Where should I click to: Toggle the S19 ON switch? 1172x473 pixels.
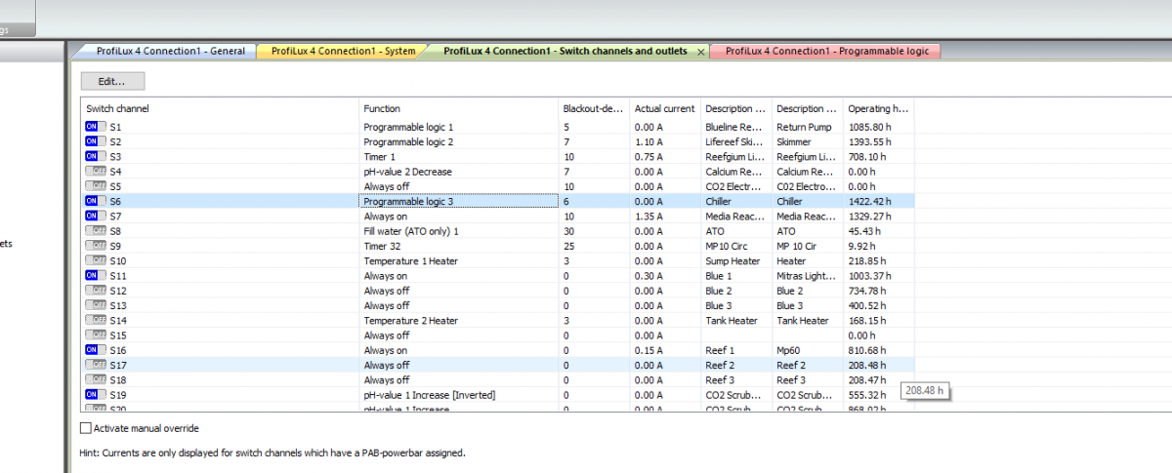(95, 395)
